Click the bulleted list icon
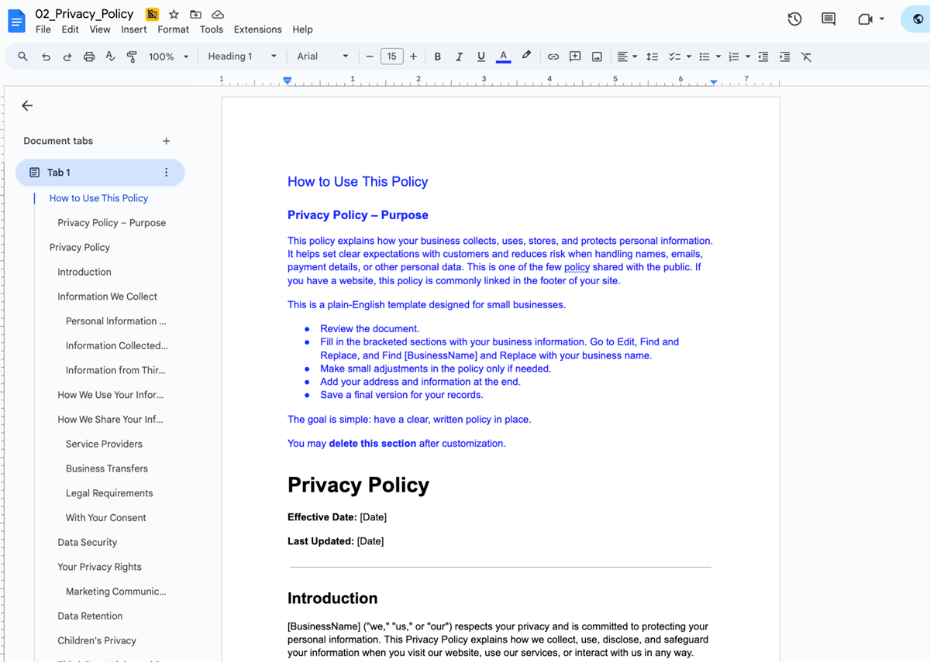Screen dimensions: 930x662 (704, 57)
